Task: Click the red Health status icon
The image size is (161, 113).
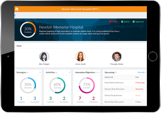Action: (x=110, y=22)
